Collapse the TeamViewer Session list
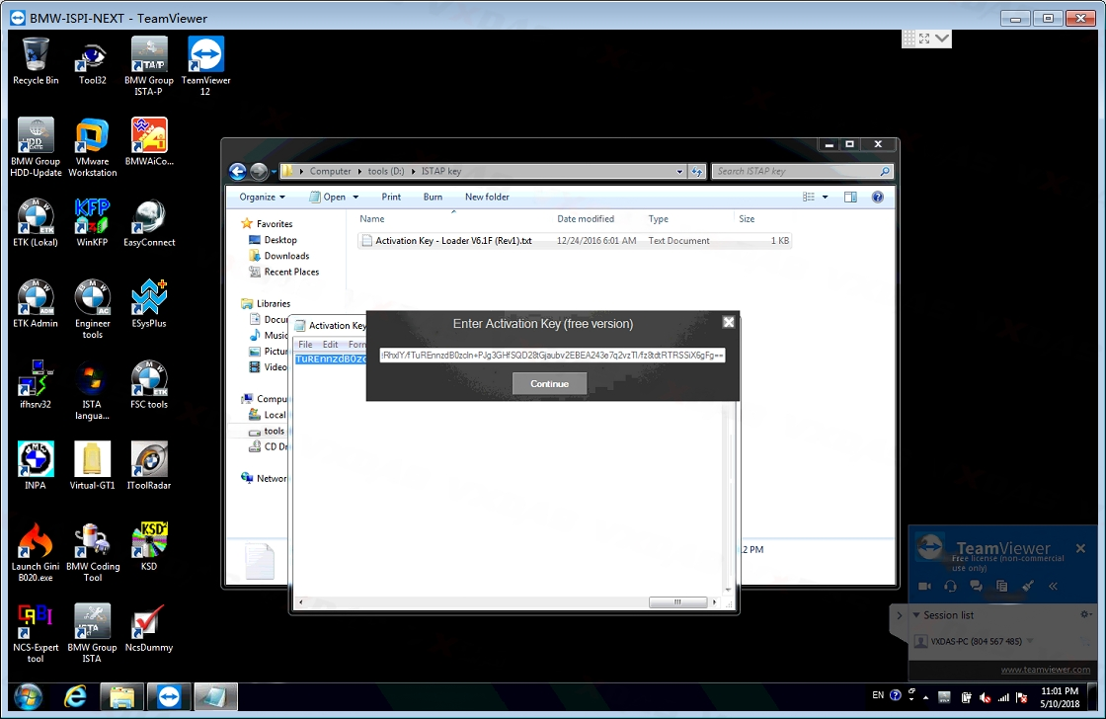The image size is (1106, 719). click(916, 614)
